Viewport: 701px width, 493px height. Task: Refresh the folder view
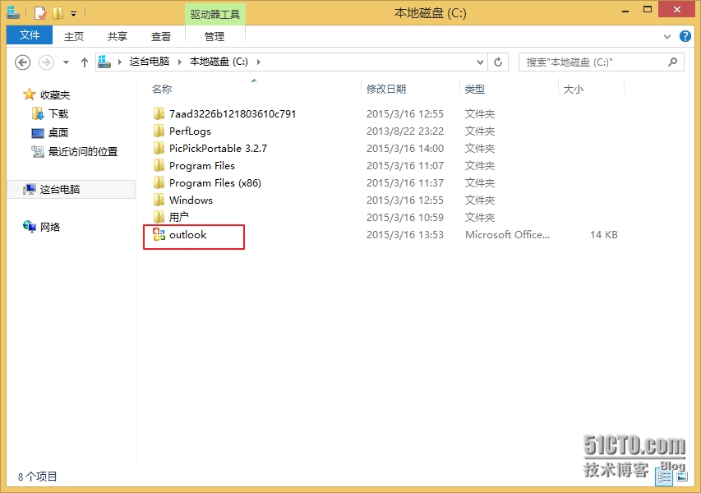pyautogui.click(x=498, y=62)
